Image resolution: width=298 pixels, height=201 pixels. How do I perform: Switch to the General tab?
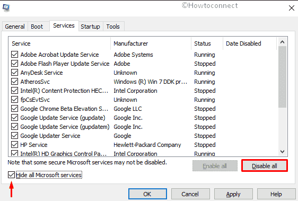[x=15, y=27]
